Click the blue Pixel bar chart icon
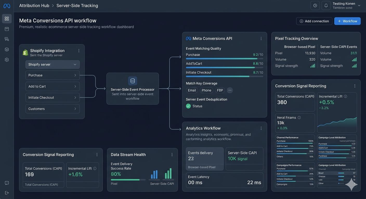Screen dimensions: 366x199 154,174
